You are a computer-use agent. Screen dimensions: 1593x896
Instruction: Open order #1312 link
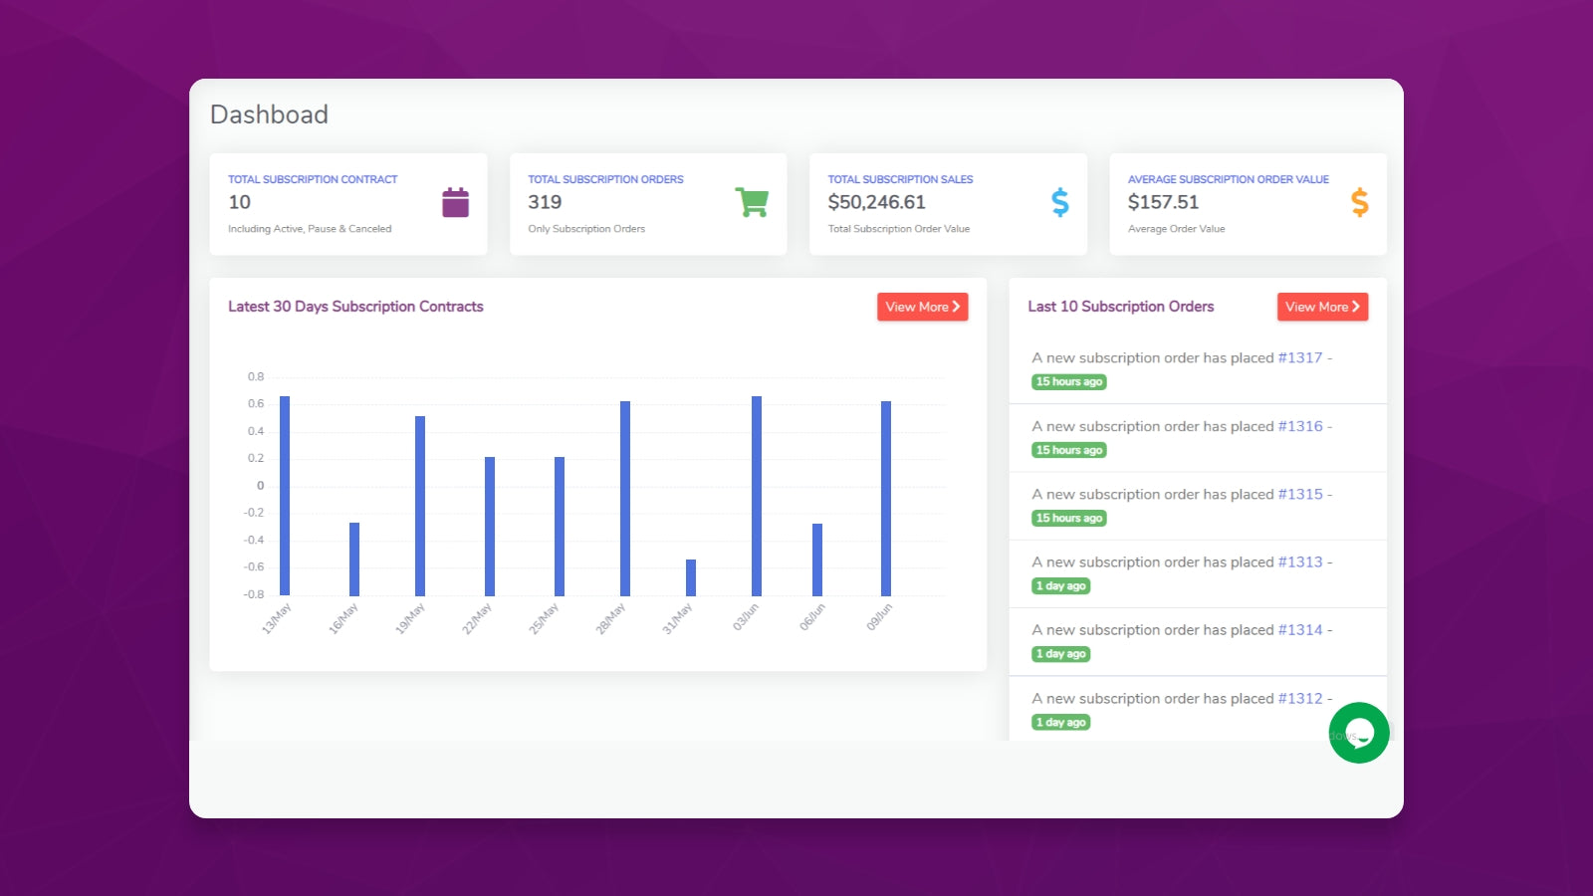[1300, 698]
